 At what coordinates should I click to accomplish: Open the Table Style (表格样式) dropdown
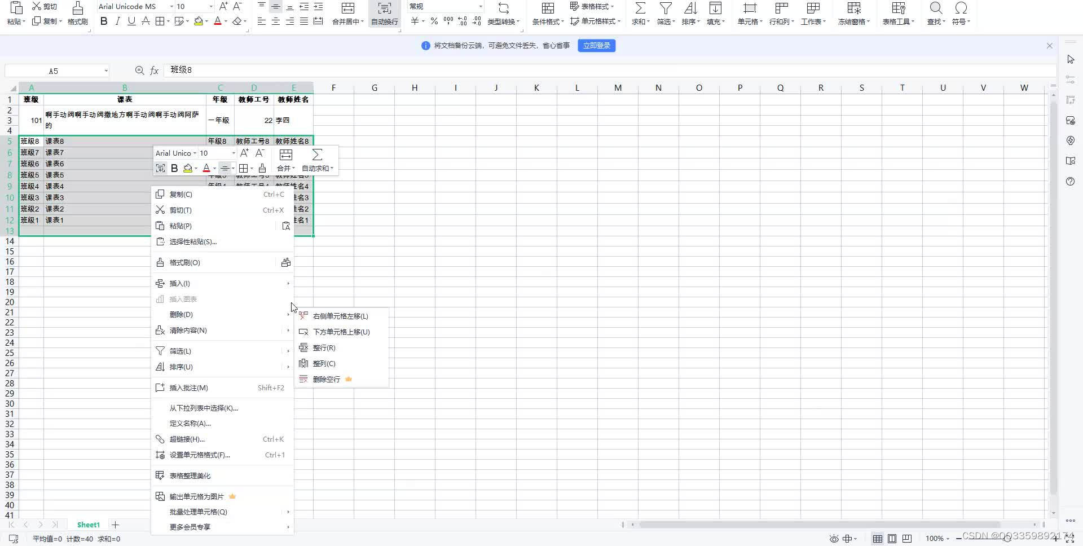(613, 7)
